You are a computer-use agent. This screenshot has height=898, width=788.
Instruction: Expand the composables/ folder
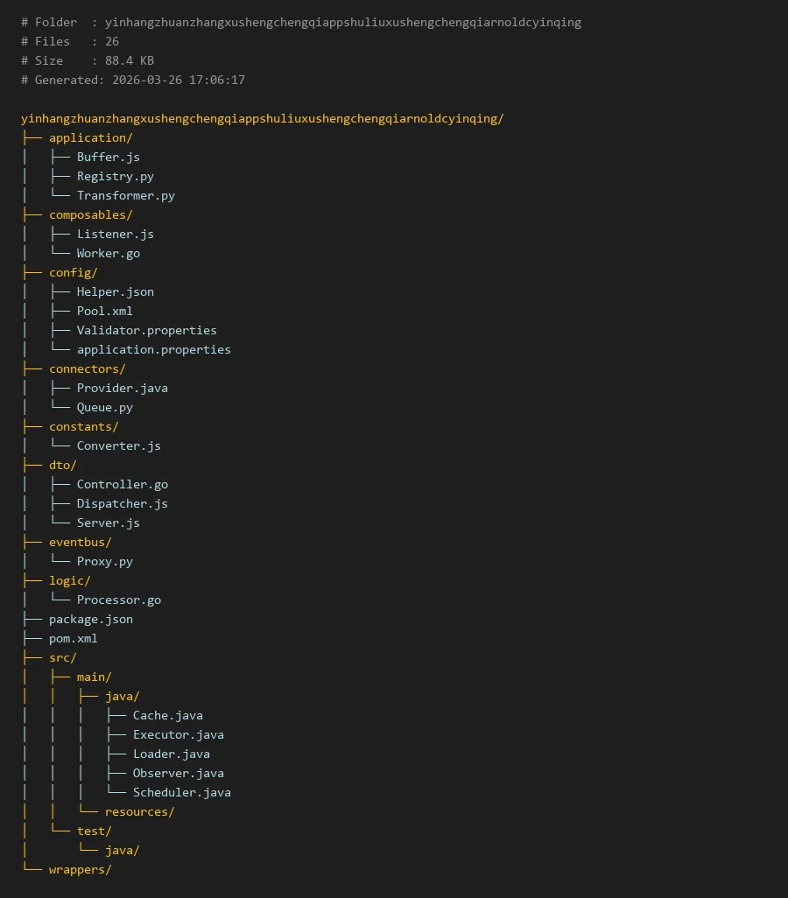click(x=90, y=214)
